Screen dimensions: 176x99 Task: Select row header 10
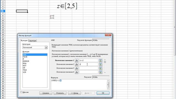point(3,21)
